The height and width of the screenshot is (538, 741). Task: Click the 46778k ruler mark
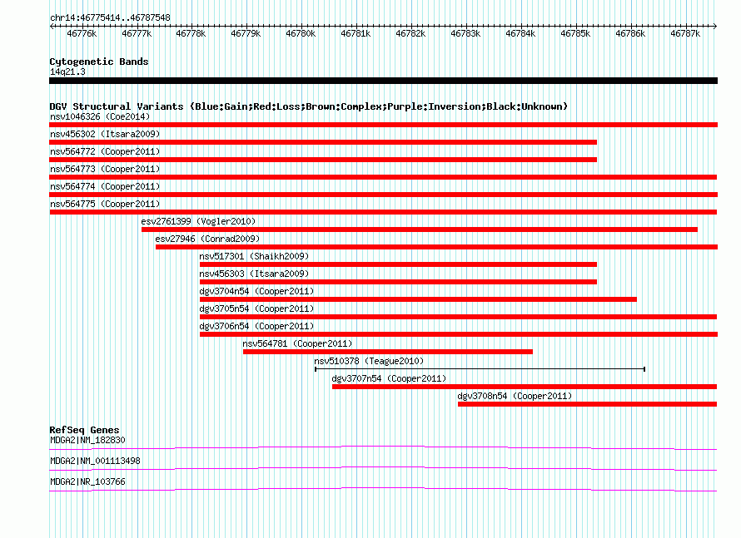191,33
